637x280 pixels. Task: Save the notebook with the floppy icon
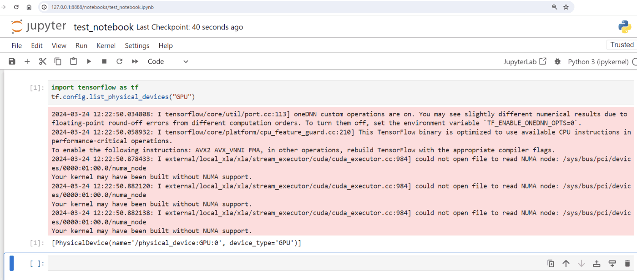point(12,61)
